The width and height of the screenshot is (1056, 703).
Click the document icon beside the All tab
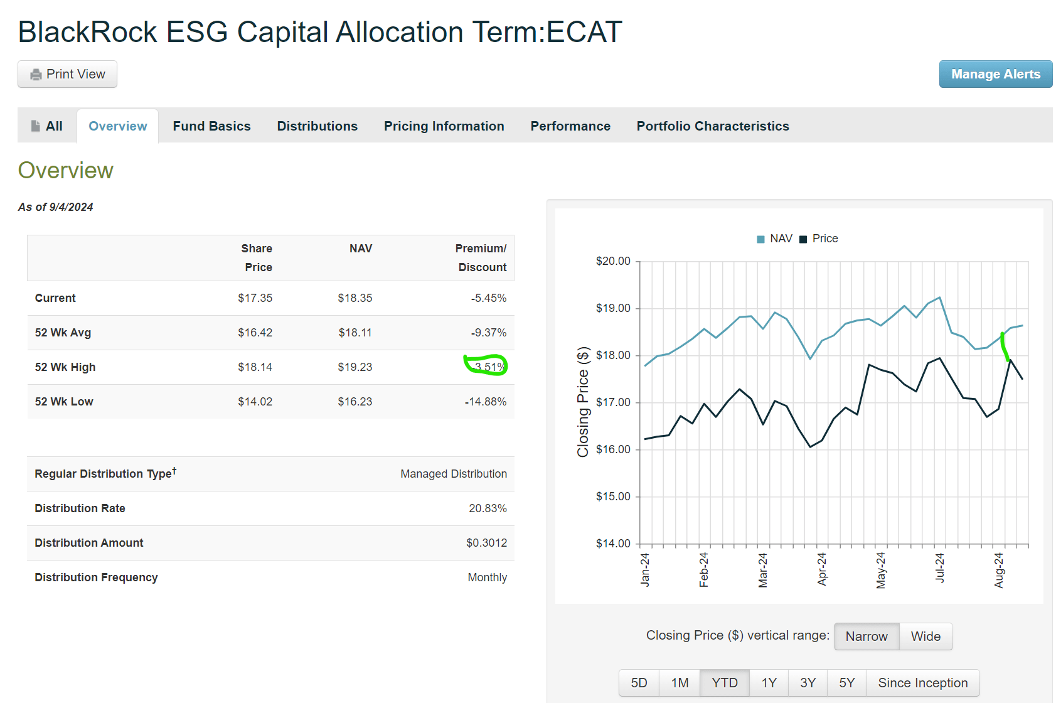(35, 126)
